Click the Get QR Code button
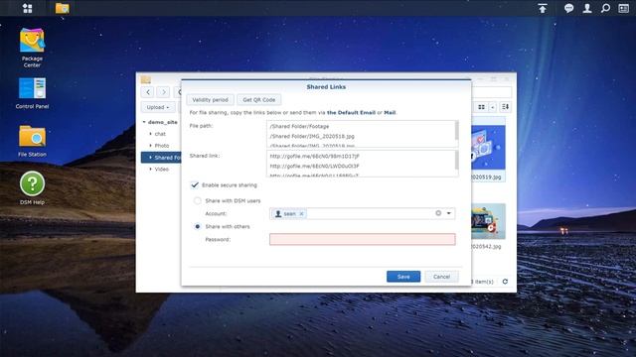Image resolution: width=636 pixels, height=357 pixels. coord(258,99)
